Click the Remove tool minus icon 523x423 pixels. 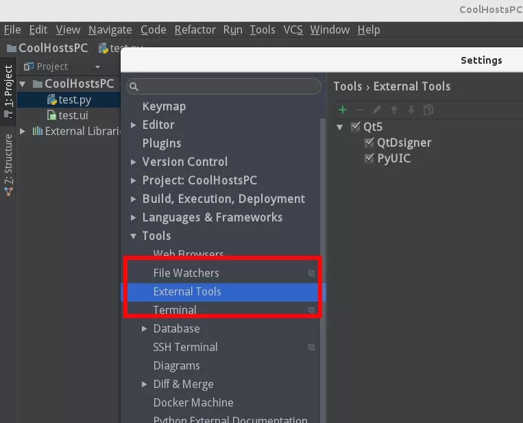pyautogui.click(x=359, y=110)
